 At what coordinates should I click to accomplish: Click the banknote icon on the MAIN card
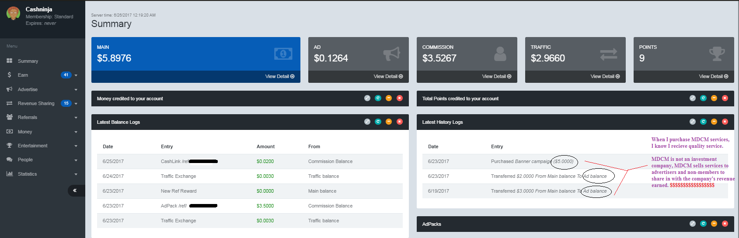283,54
